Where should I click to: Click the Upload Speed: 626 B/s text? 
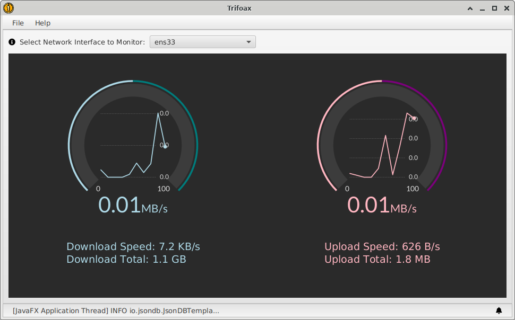click(382, 247)
